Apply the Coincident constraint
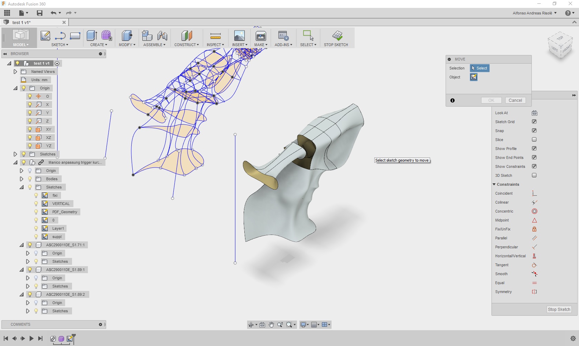This screenshot has height=346, width=579. click(534, 193)
